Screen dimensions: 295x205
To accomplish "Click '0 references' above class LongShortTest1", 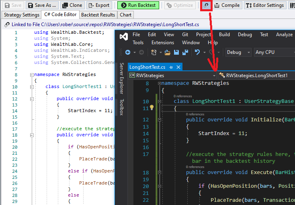I will tap(183, 96).
